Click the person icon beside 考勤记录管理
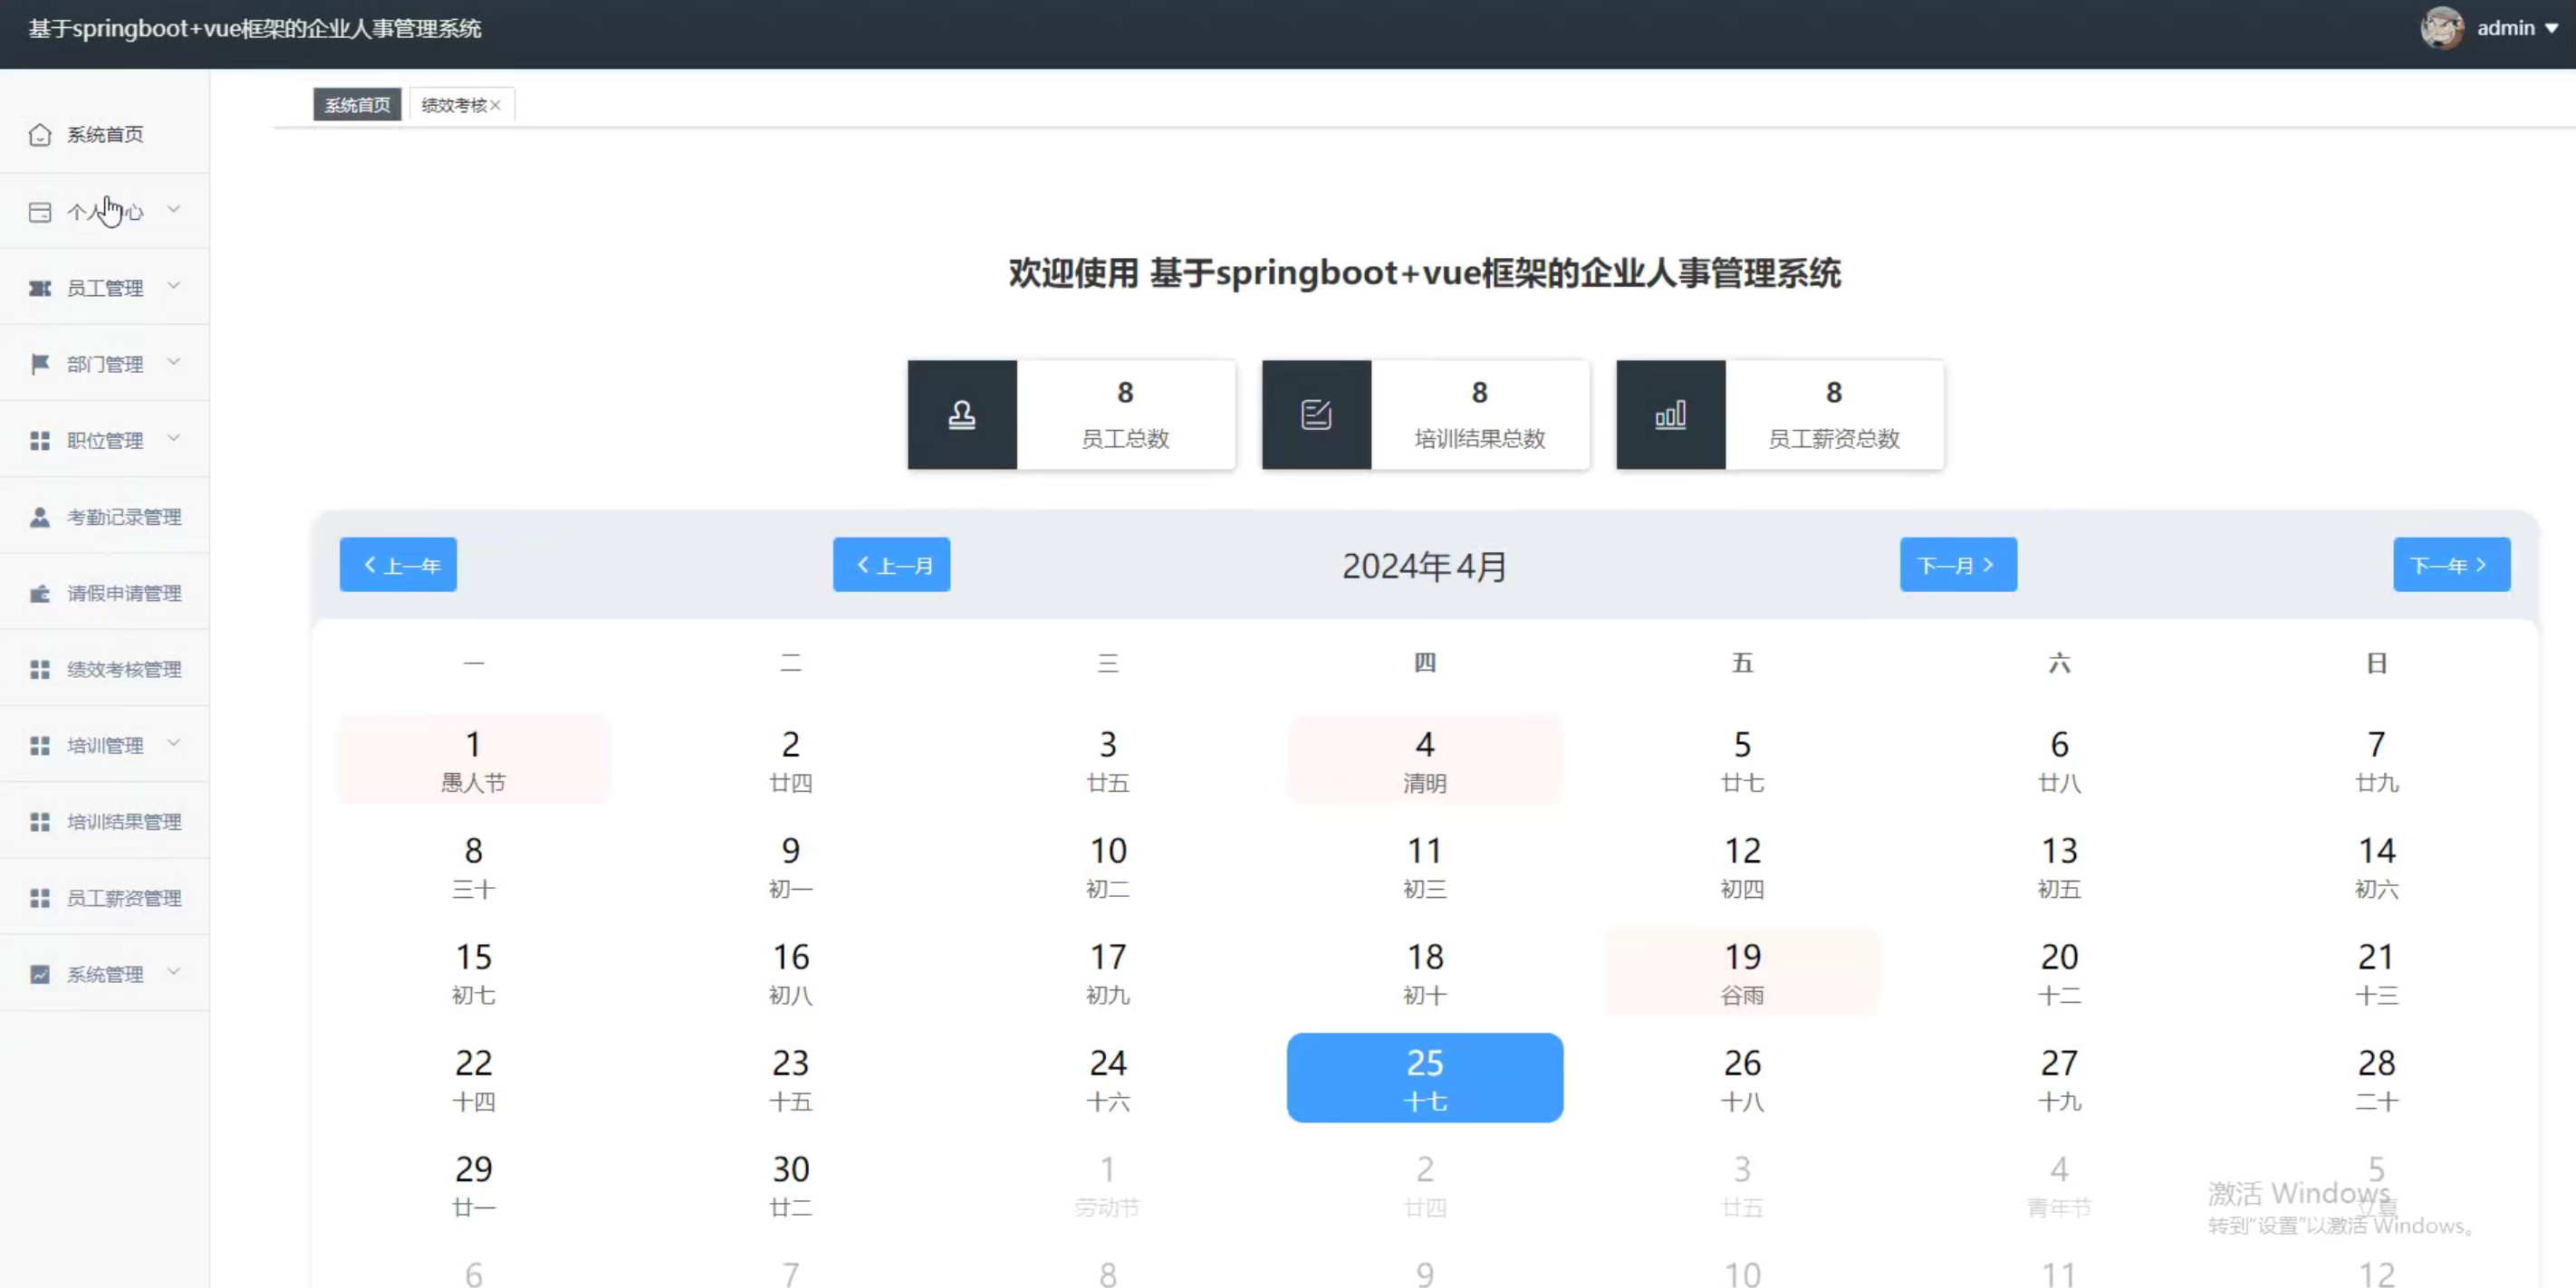Viewport: 2576px width, 1288px height. (x=40, y=518)
